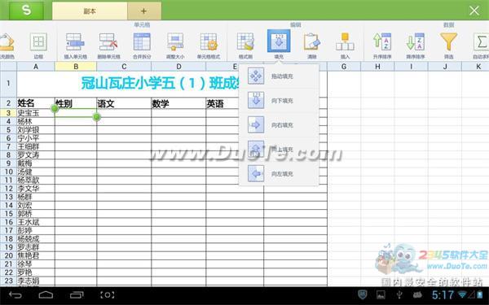Screen dimensions: 489x305
Task: Click the delete cells (删除单元格) icon
Action: tap(108, 42)
